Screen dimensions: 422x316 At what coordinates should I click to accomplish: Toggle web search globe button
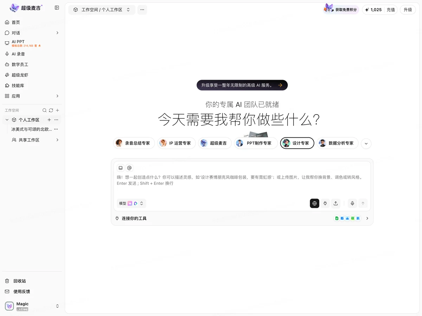click(314, 203)
